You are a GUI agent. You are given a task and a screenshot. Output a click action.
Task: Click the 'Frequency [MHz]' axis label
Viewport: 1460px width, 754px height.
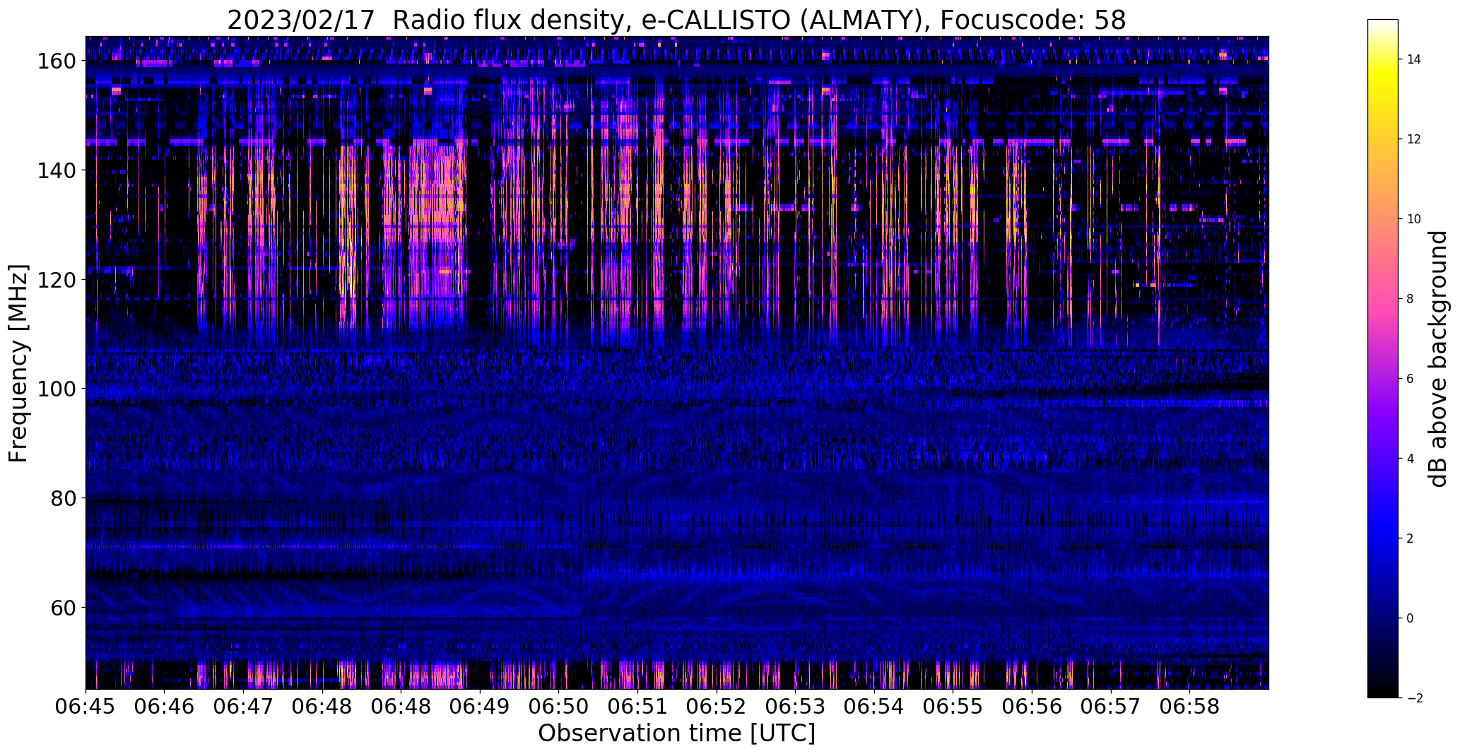18,363
